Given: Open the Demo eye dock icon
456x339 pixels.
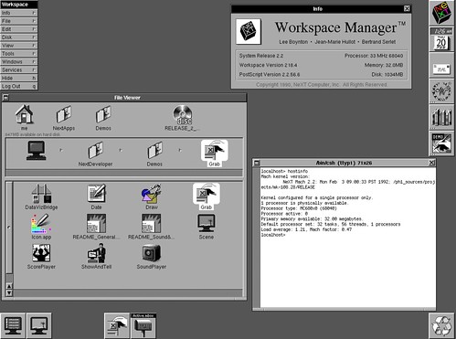Looking at the screenshot, I should [x=441, y=143].
